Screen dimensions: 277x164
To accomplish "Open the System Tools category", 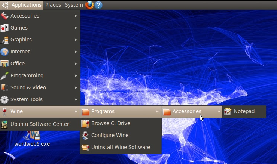I will coord(40,99).
